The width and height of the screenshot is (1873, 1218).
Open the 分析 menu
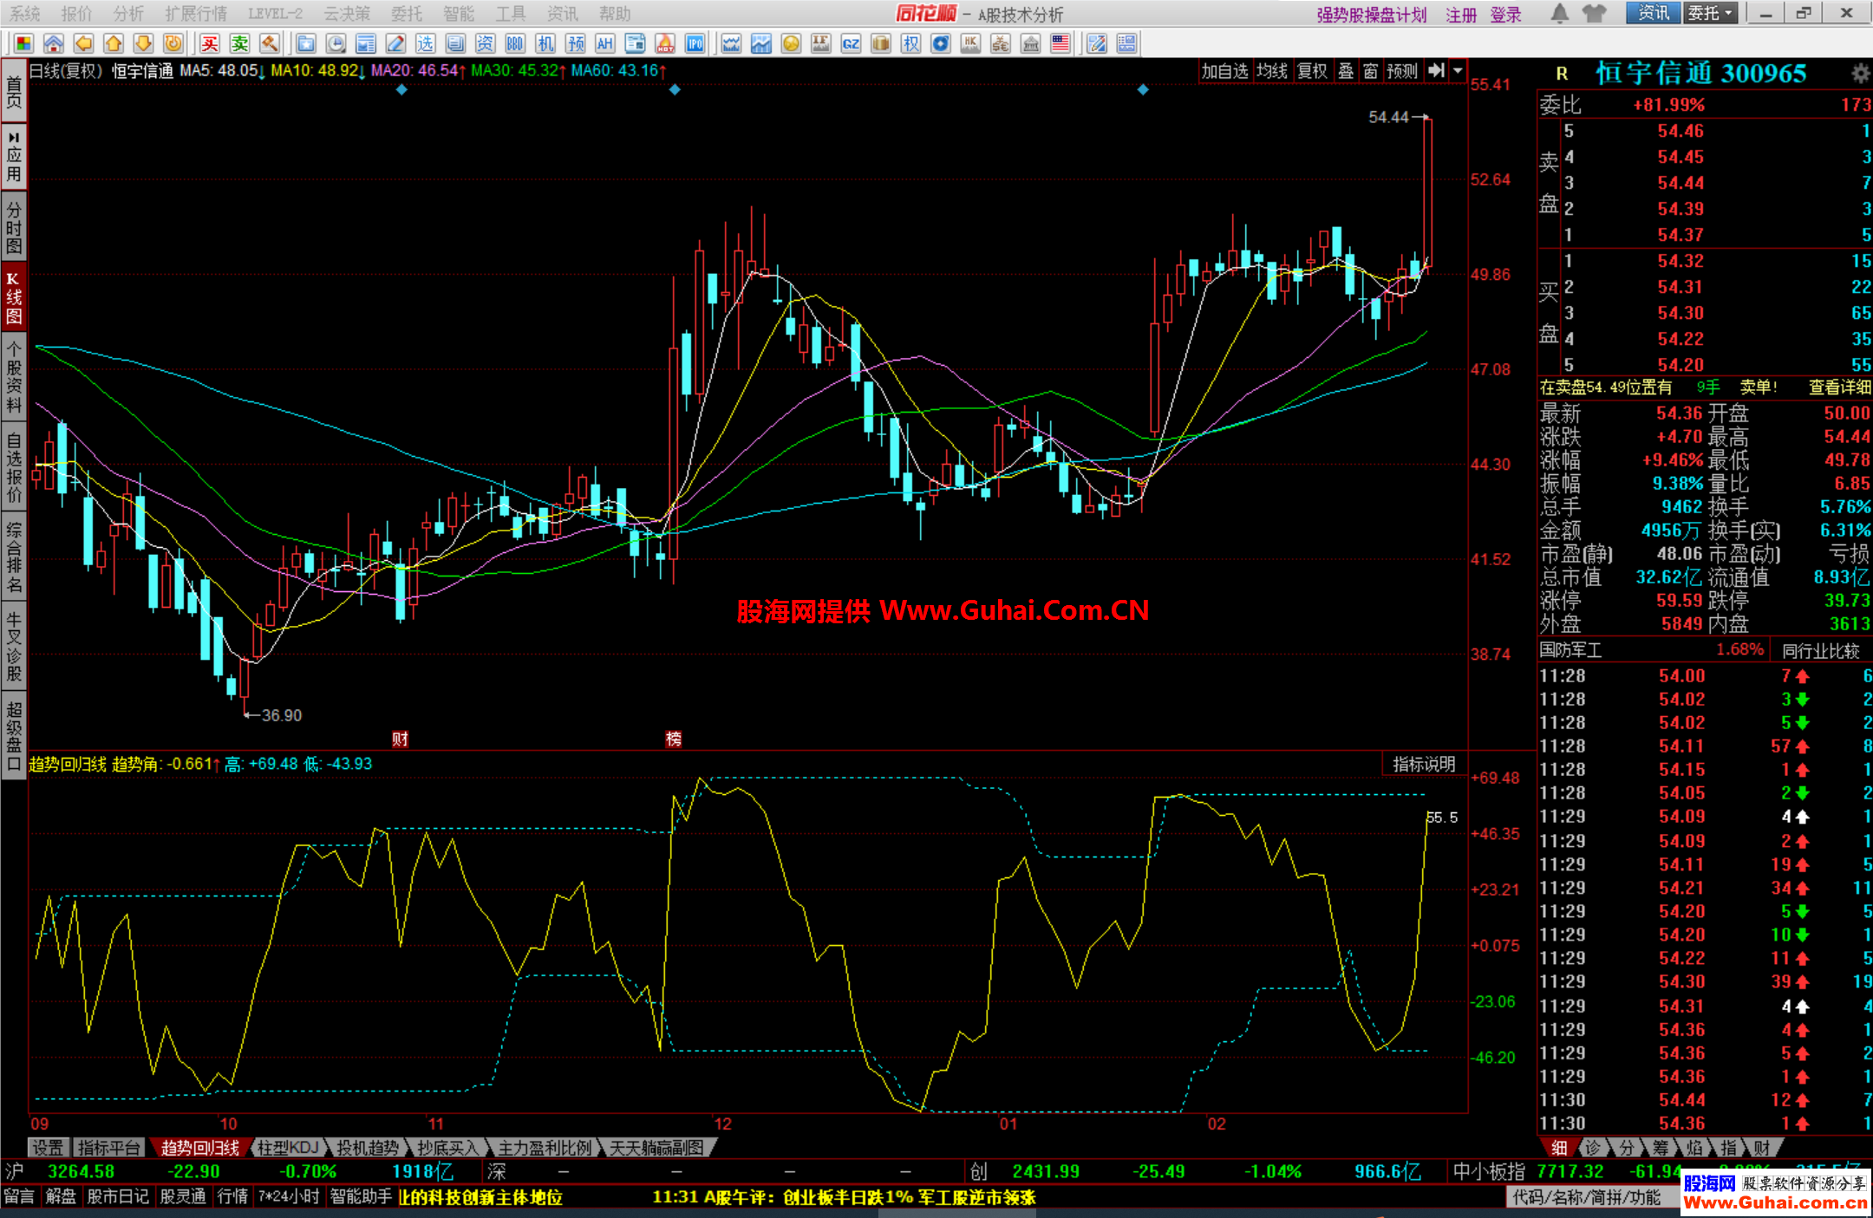tap(128, 13)
